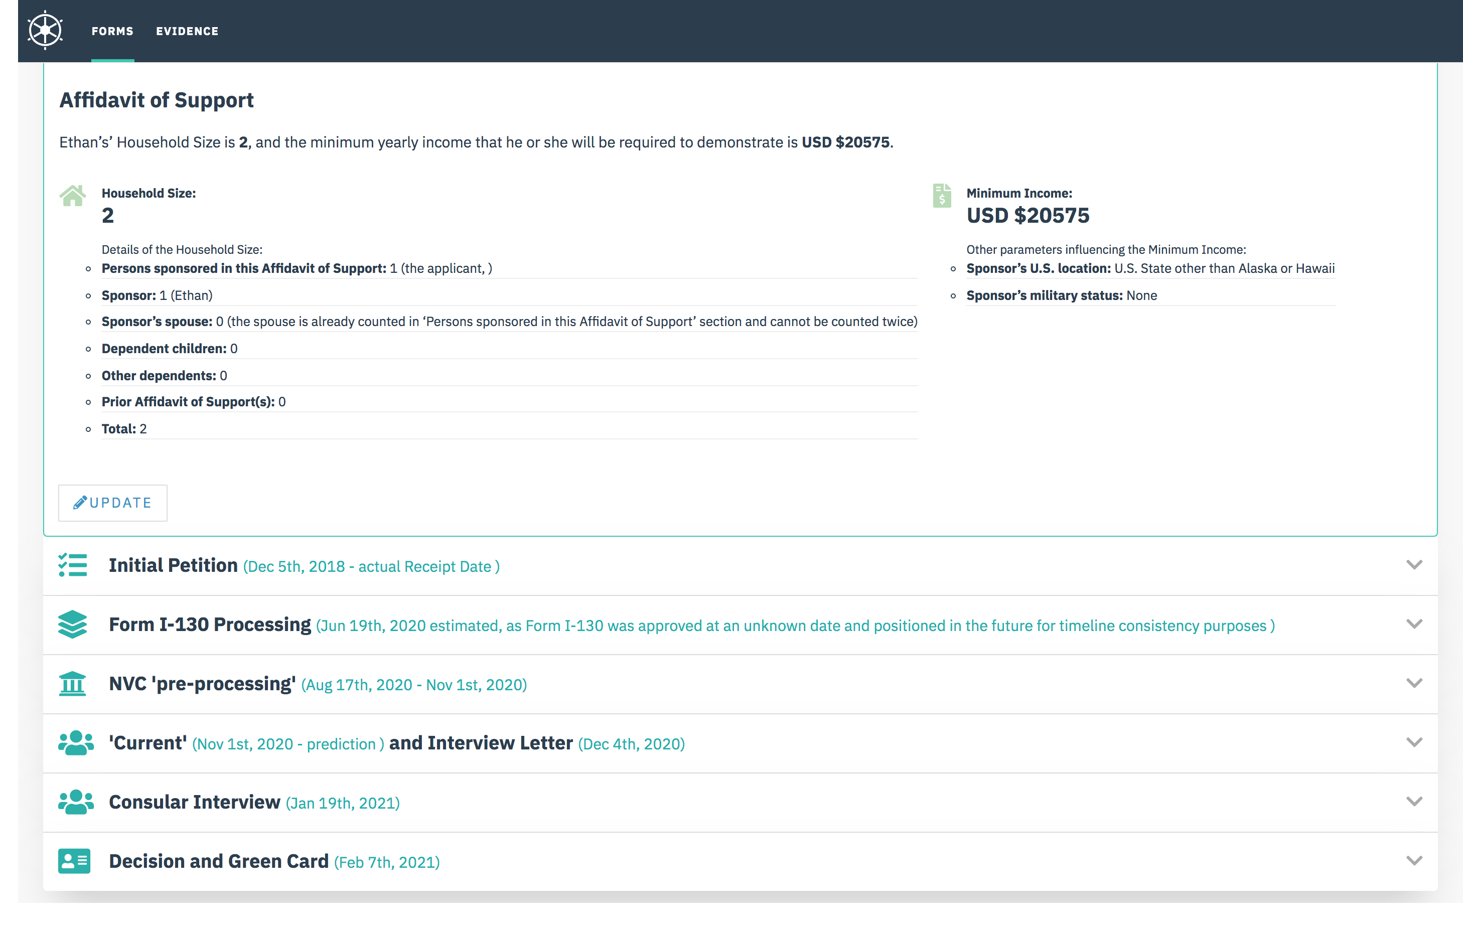The image size is (1463, 925).
Task: Click the Decision and Green Card ID card icon
Action: 74,861
